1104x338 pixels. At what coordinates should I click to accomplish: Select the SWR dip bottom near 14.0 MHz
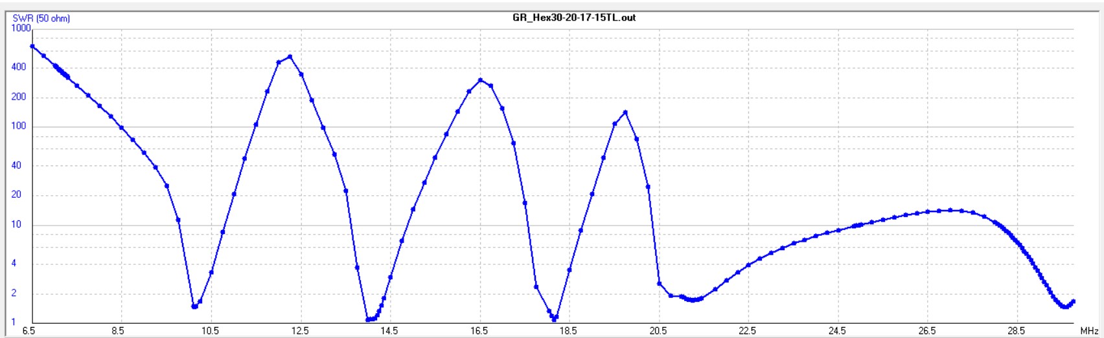coord(369,319)
